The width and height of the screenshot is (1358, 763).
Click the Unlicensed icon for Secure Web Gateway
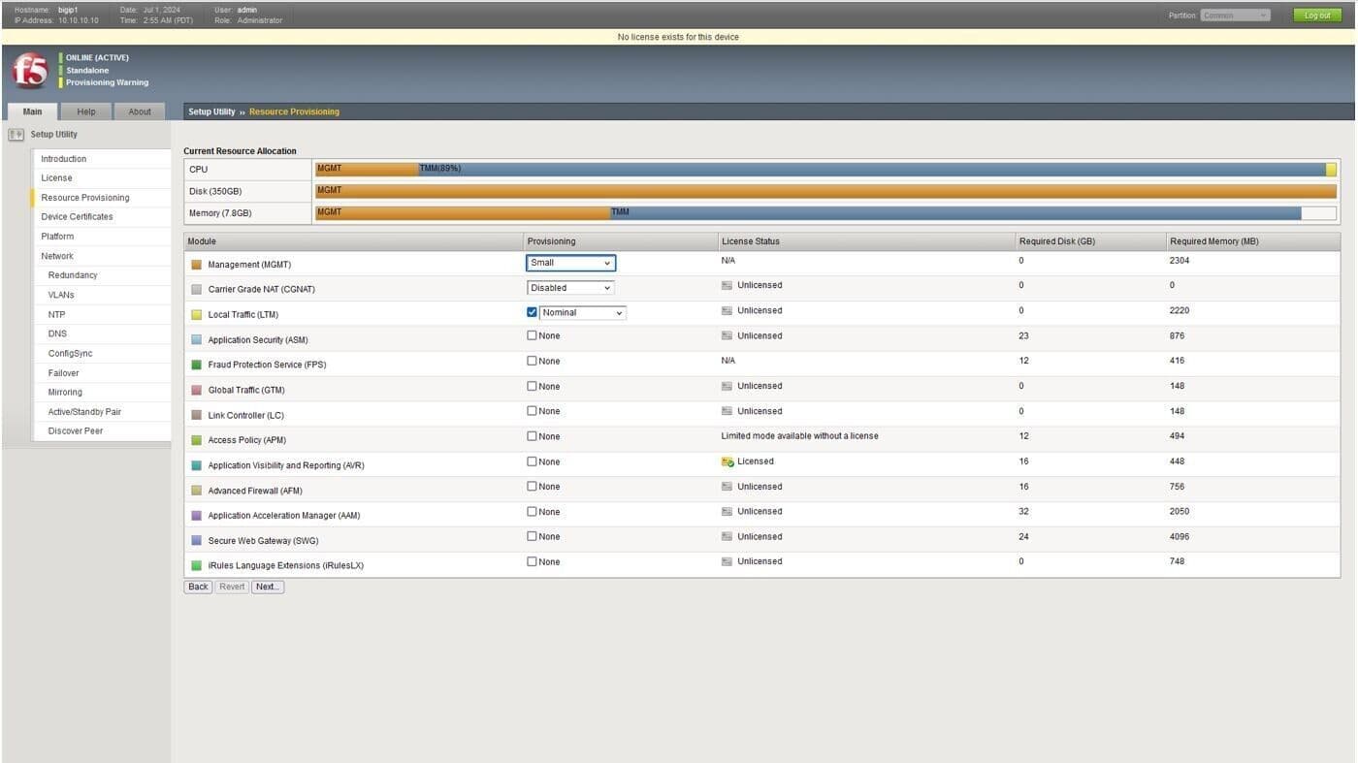(x=727, y=536)
